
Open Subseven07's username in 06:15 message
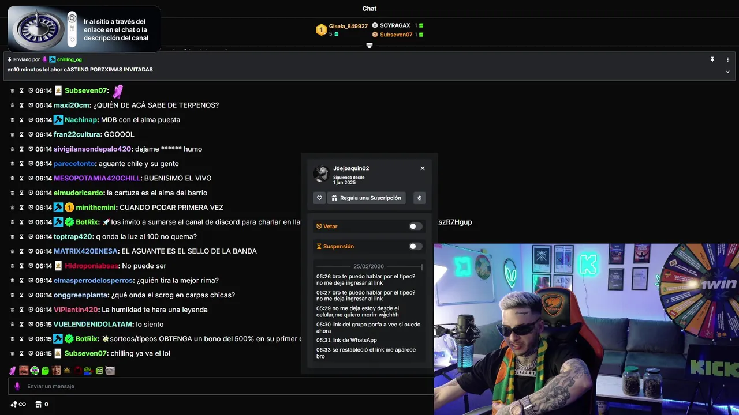(x=86, y=353)
